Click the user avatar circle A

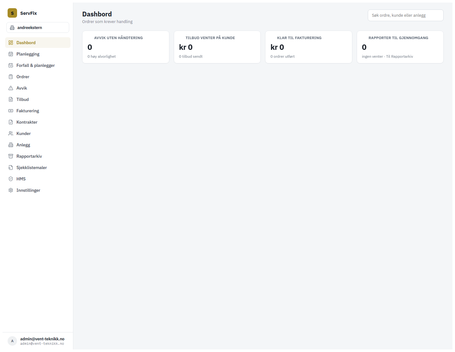tap(12, 341)
